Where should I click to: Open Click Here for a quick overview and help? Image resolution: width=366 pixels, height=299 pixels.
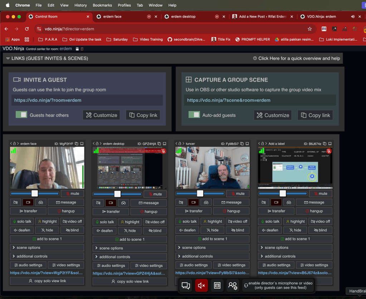coord(297,58)
